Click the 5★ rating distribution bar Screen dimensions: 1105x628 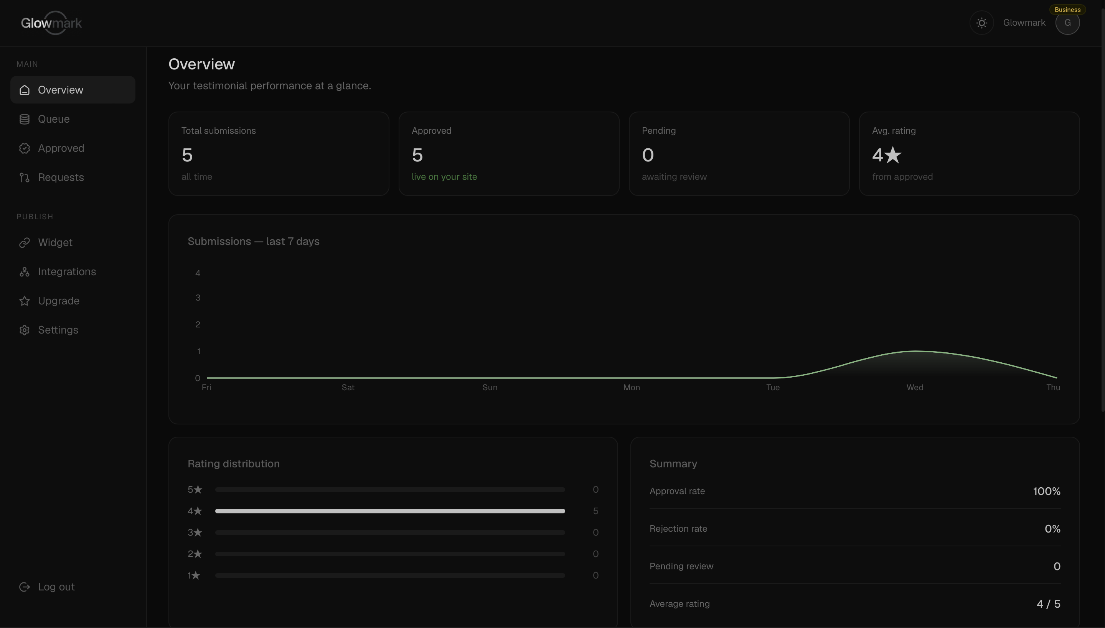click(390, 490)
